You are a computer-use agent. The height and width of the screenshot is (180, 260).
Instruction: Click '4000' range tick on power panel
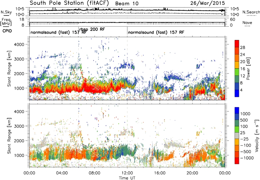(x=19, y=45)
